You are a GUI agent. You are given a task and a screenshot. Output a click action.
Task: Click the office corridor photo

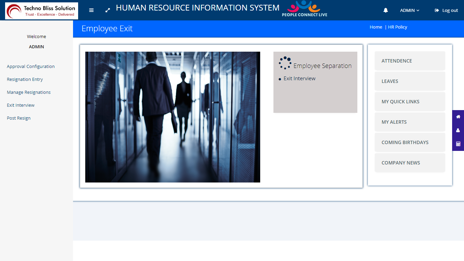click(x=173, y=117)
